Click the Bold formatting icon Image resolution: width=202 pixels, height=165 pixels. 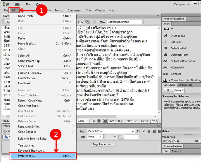pyautogui.click(x=139, y=131)
